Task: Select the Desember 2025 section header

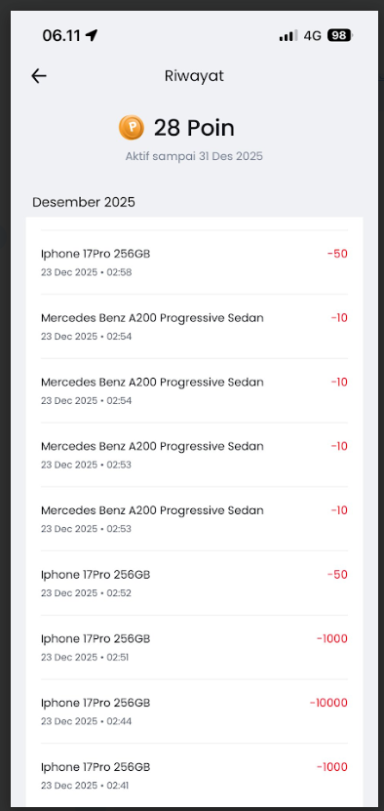Action: pyautogui.click(x=84, y=202)
